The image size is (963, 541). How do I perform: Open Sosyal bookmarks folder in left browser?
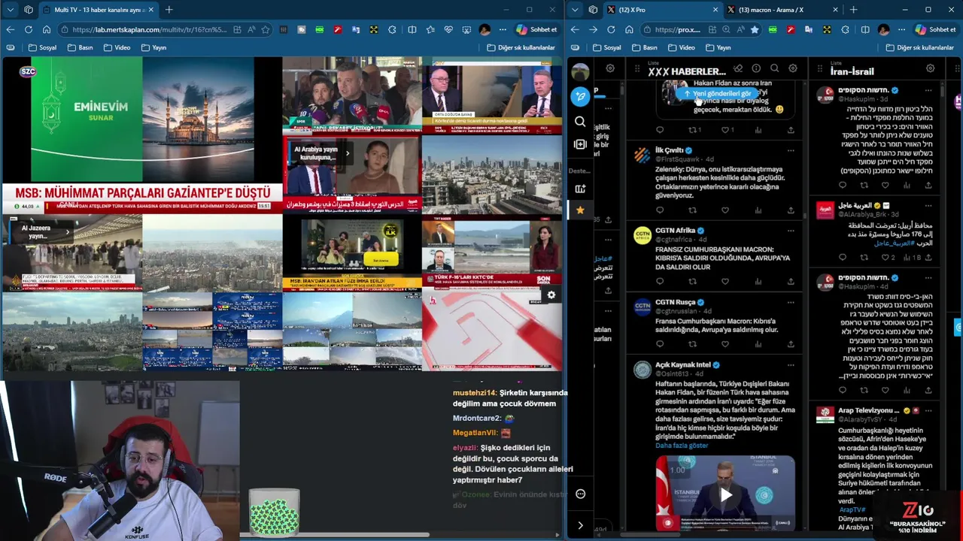(x=42, y=47)
